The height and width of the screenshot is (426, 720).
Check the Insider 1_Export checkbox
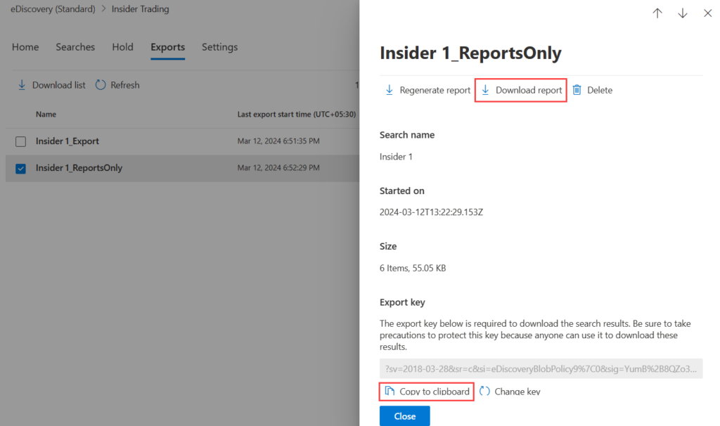(21, 141)
